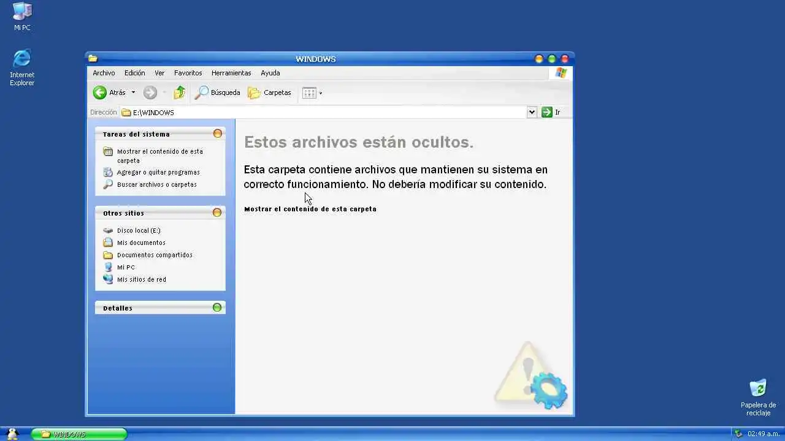Open Agregar o quitar programas link
This screenshot has height=441, width=785.
tap(158, 172)
